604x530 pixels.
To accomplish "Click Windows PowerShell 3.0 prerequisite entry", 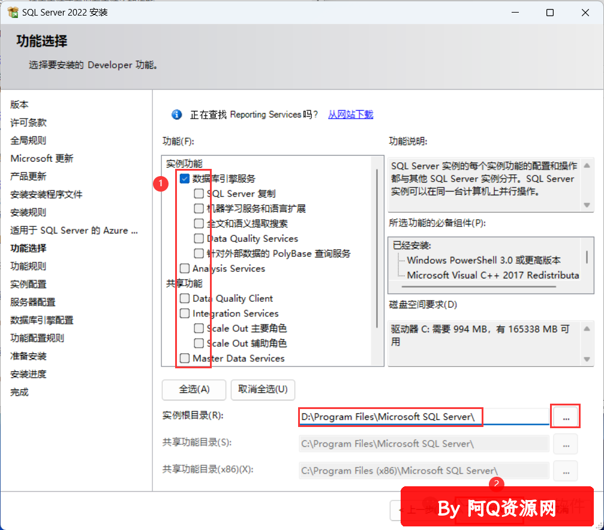I will [x=484, y=261].
